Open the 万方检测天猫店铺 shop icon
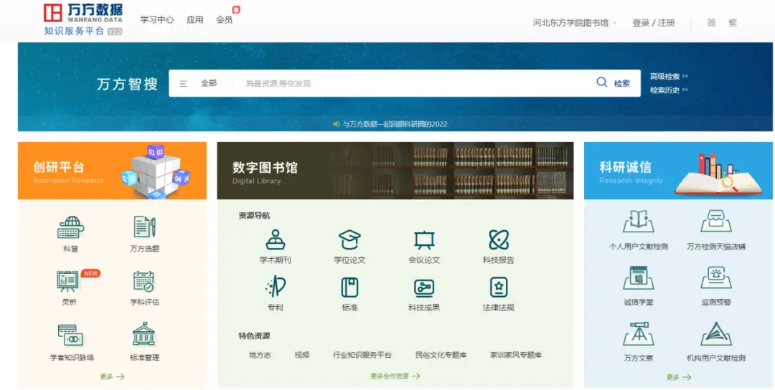This screenshot has width=775, height=390. [716, 221]
